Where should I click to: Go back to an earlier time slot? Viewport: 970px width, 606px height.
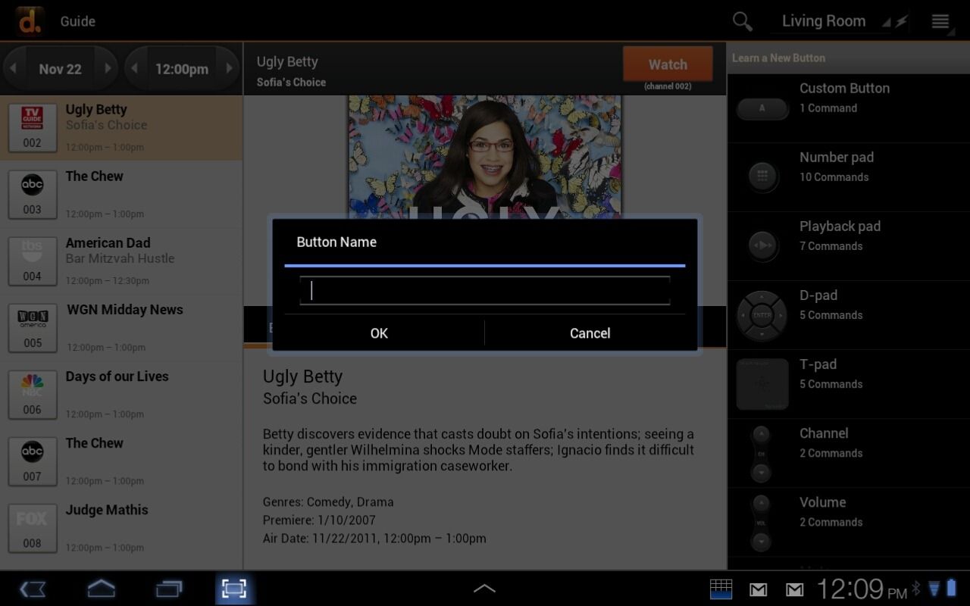[134, 68]
